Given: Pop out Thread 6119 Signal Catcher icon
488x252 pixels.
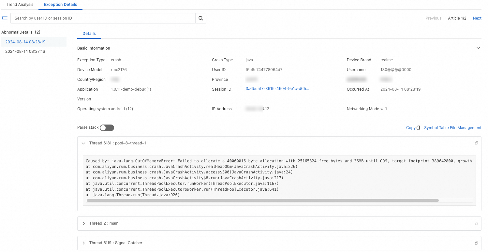Looking at the screenshot, I should (477, 243).
